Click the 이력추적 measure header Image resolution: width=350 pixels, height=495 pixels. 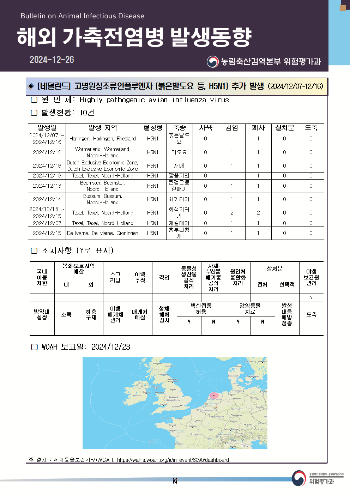point(140,277)
